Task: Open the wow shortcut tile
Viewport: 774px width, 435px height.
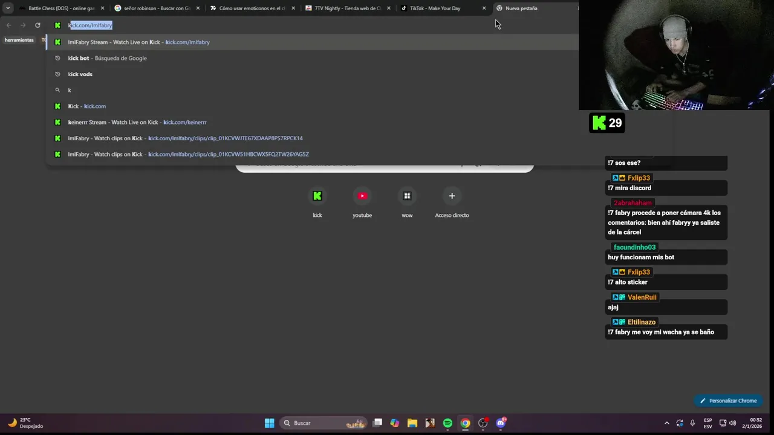Action: (407, 203)
